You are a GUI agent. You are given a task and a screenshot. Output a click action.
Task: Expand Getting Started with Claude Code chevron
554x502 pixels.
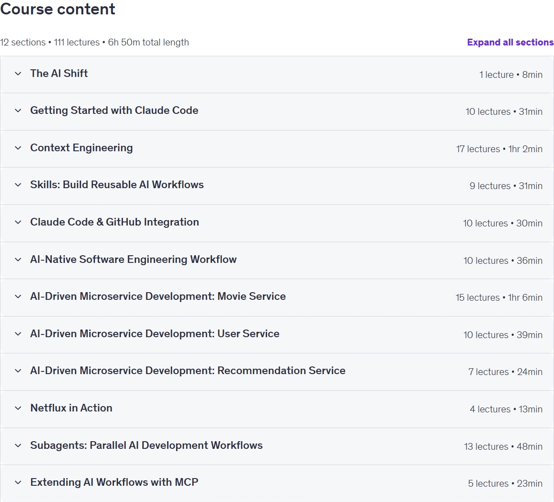coord(18,111)
